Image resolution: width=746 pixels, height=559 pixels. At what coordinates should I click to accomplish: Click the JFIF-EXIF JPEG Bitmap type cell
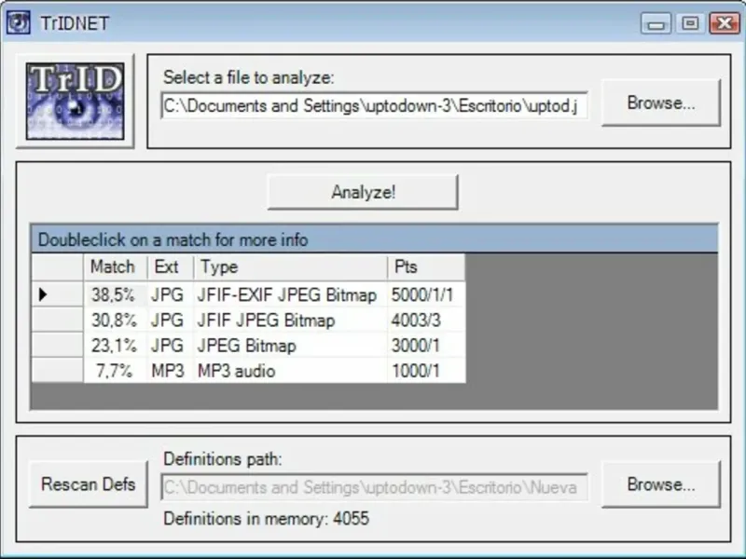[291, 294]
